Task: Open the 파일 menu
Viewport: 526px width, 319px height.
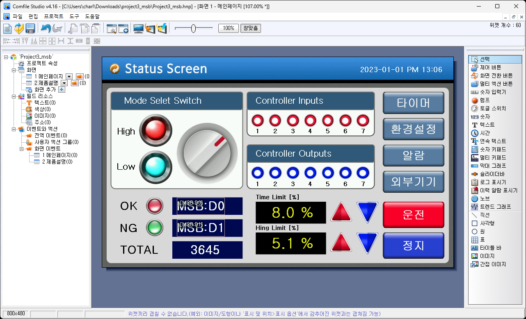Action: (x=18, y=16)
